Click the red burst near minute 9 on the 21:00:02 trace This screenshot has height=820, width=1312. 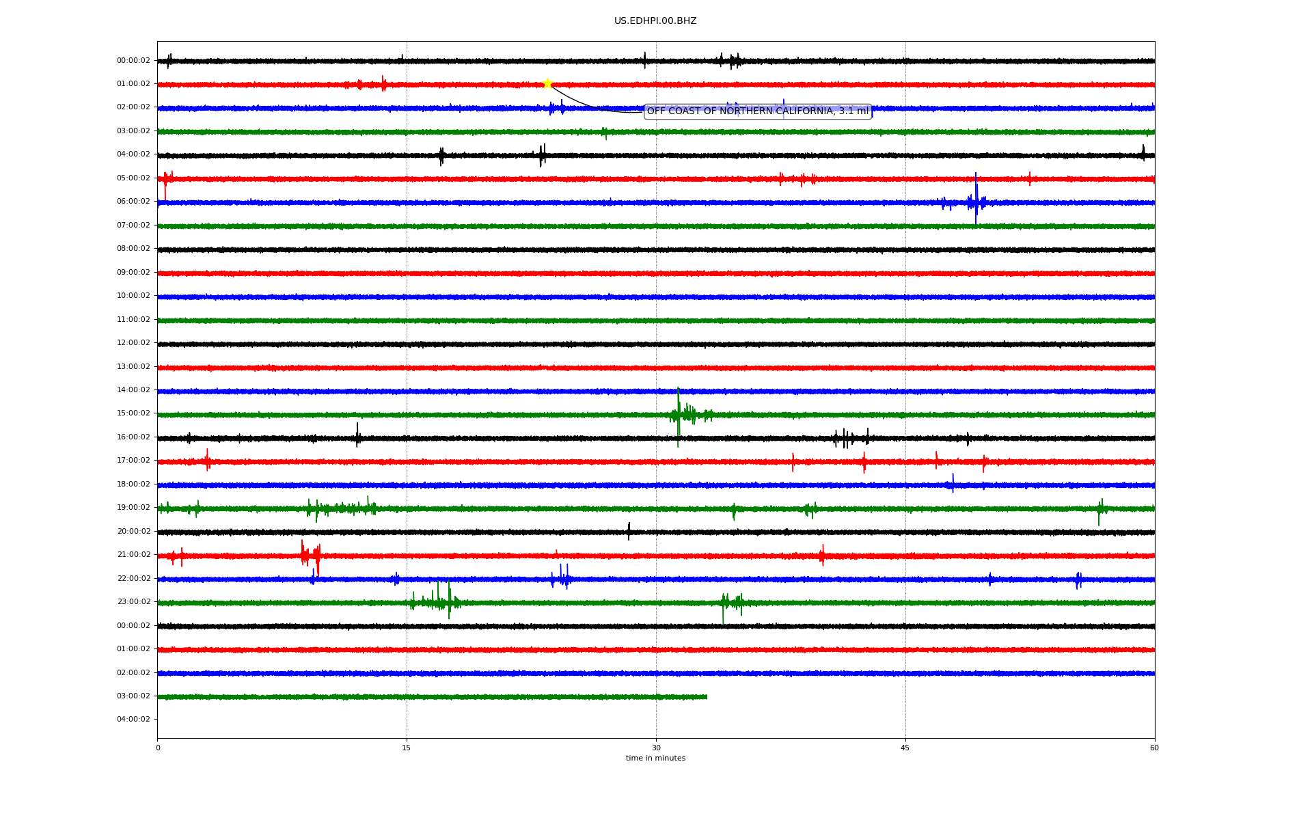[x=310, y=557]
